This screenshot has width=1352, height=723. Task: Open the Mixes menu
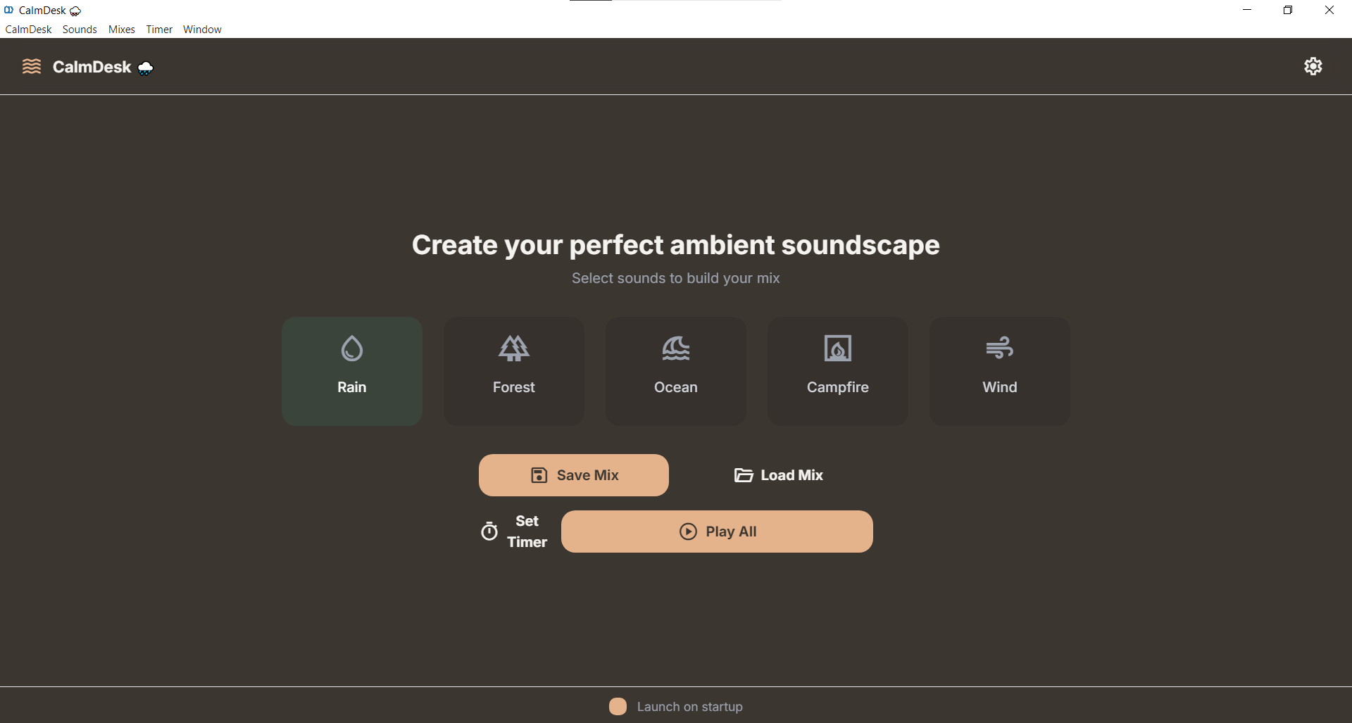point(122,30)
